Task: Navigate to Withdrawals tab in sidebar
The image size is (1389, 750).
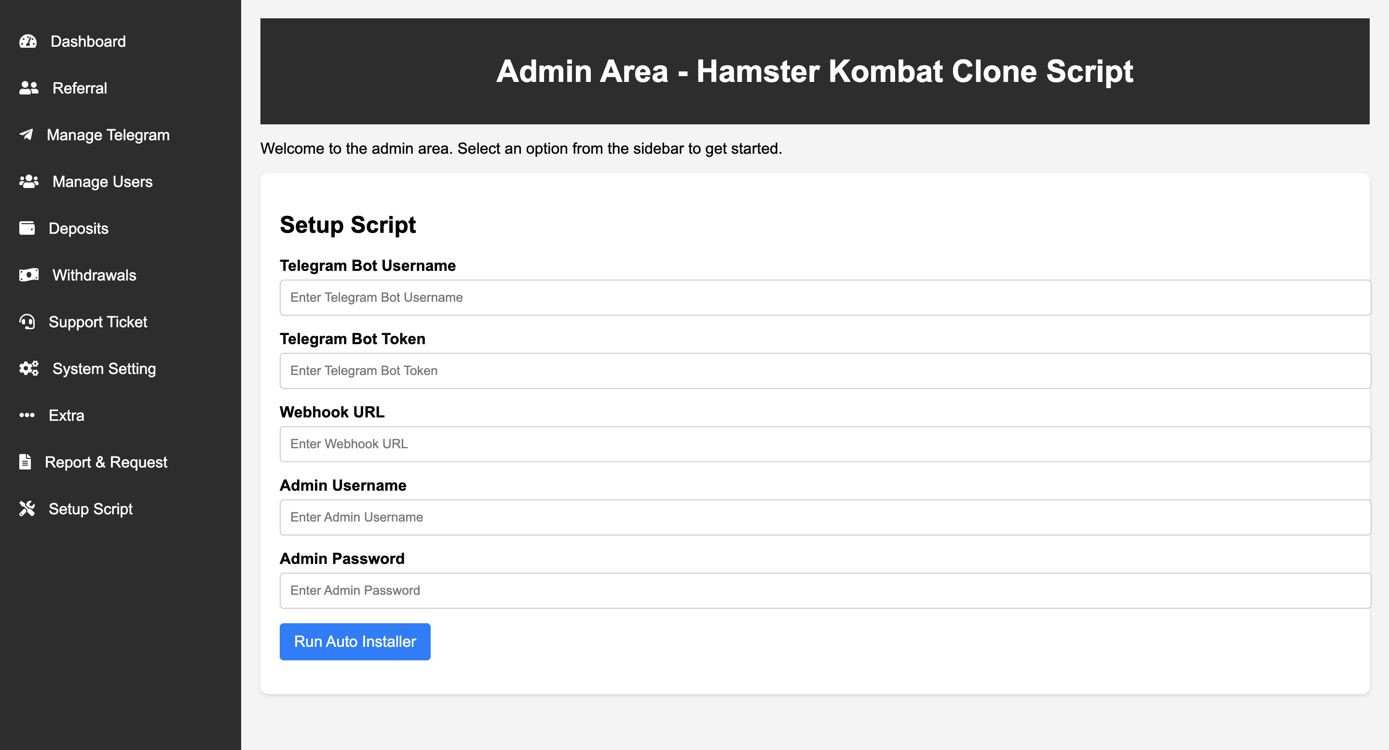Action: 94,275
